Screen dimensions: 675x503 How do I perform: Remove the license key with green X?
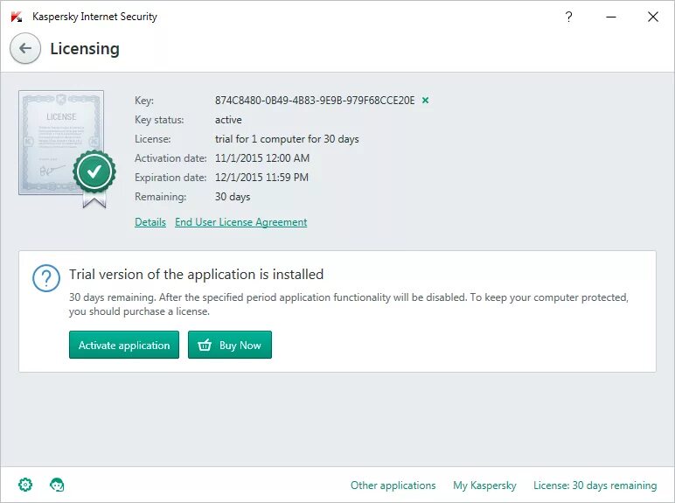(425, 101)
